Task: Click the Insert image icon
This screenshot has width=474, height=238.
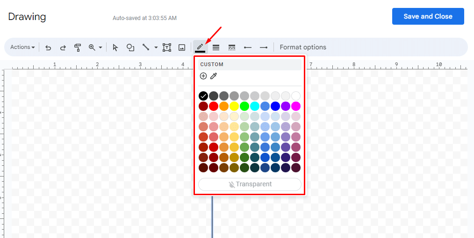Action: [x=182, y=47]
